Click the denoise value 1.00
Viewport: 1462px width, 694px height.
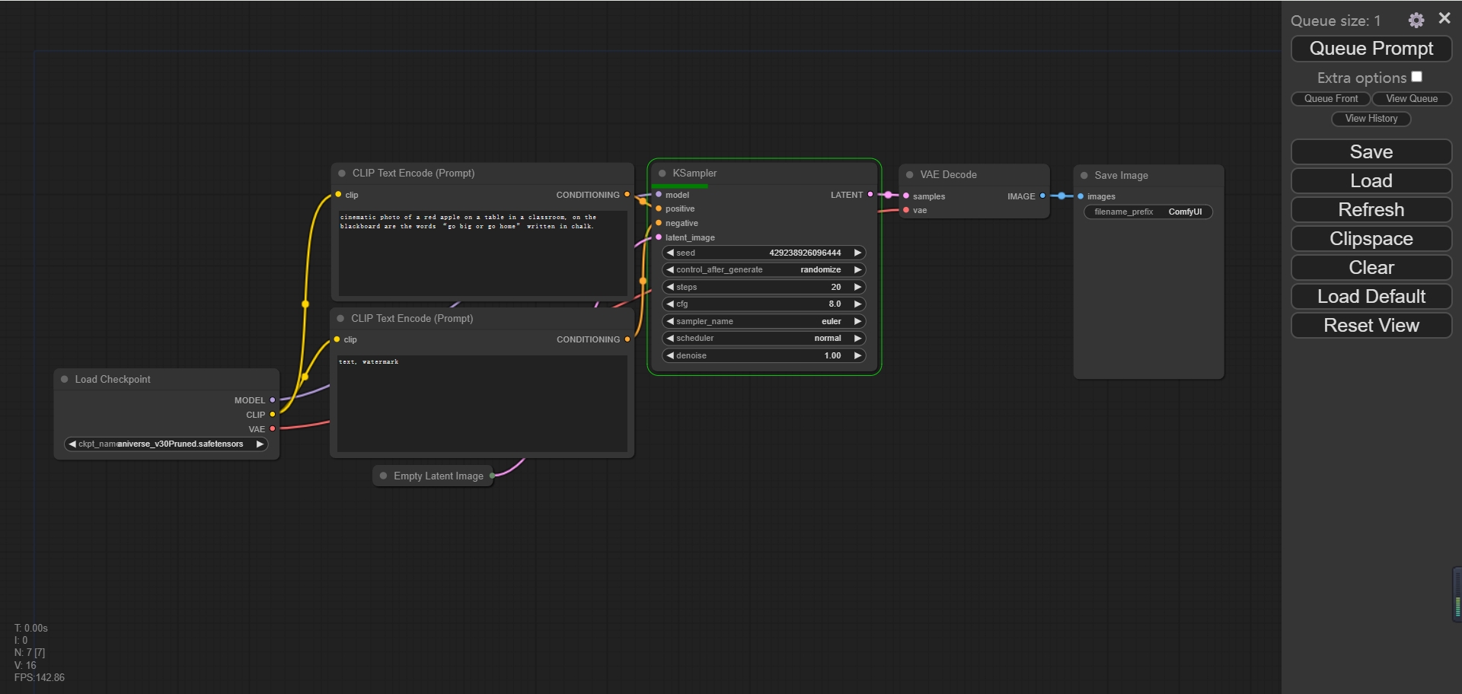[x=832, y=355]
